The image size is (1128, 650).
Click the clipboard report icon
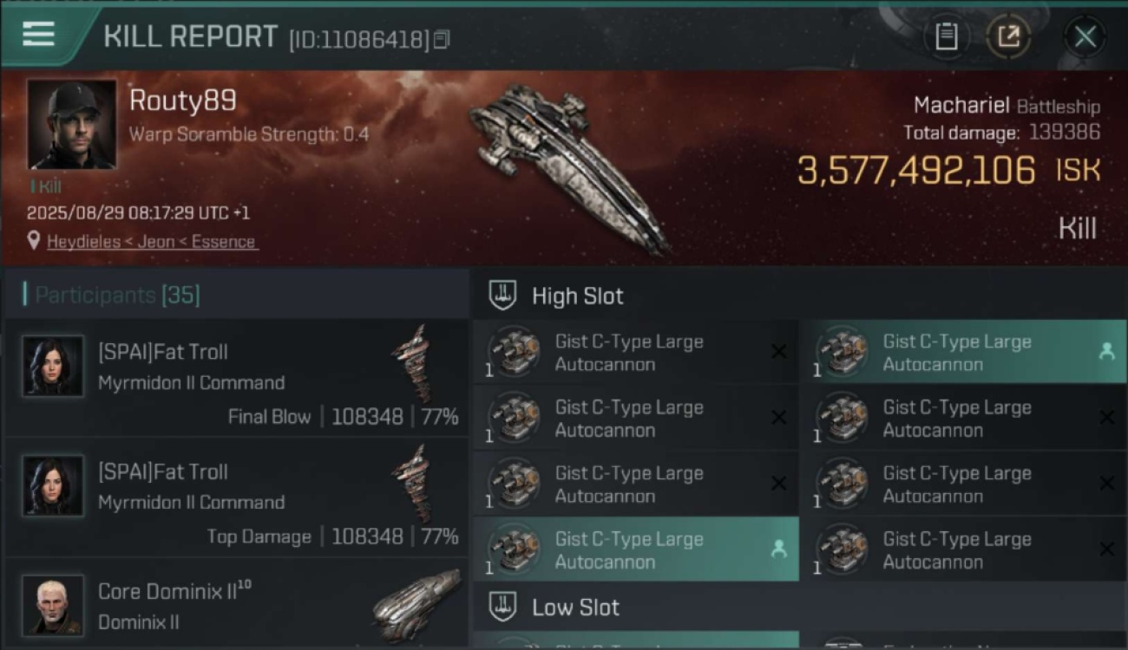(947, 36)
